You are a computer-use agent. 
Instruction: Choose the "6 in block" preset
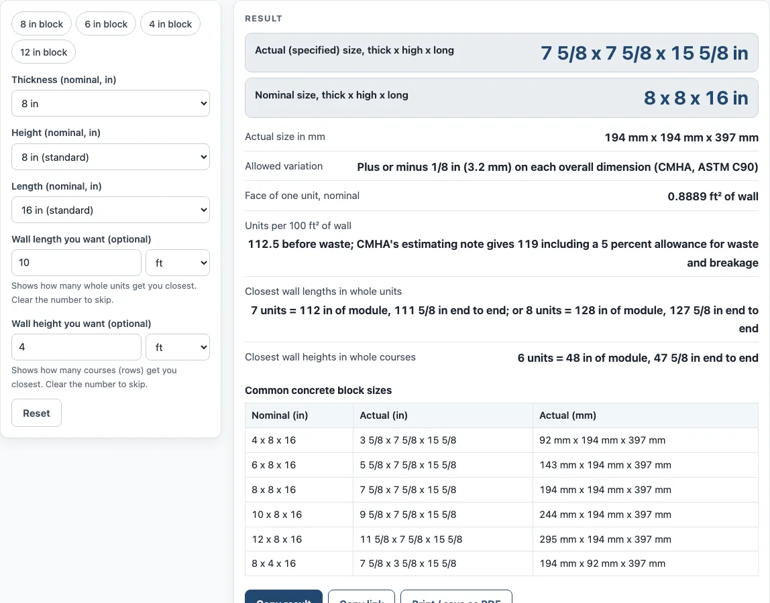point(106,24)
